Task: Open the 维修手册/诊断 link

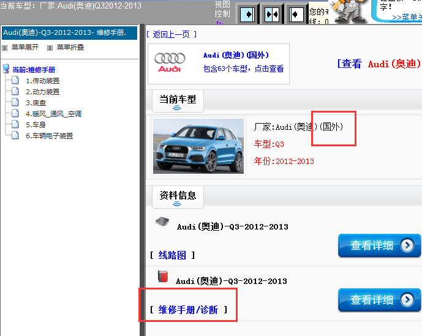Action: [x=188, y=310]
